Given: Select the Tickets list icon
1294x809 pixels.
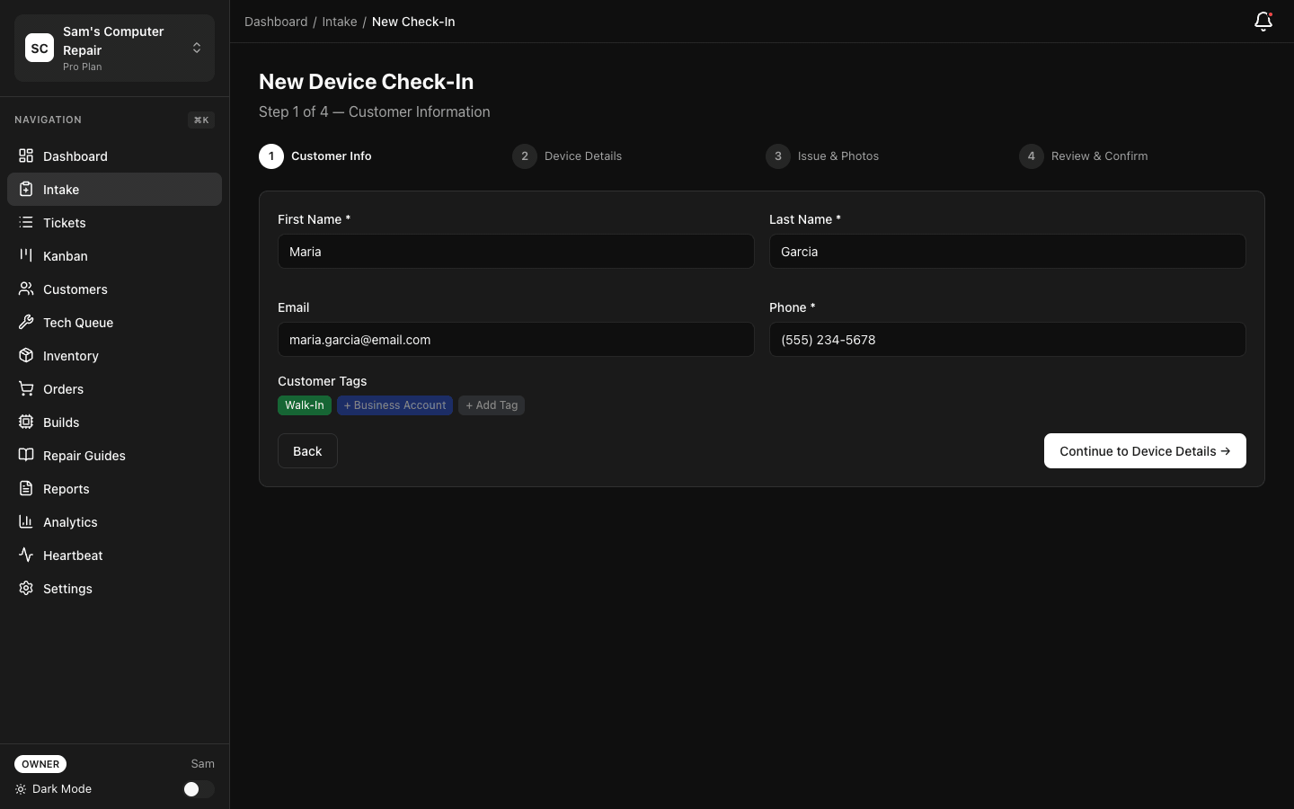Looking at the screenshot, I should pos(25,223).
